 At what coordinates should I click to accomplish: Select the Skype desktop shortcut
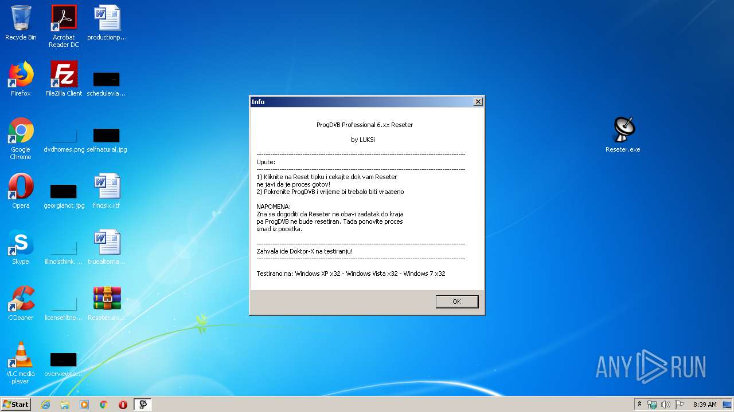(21, 247)
